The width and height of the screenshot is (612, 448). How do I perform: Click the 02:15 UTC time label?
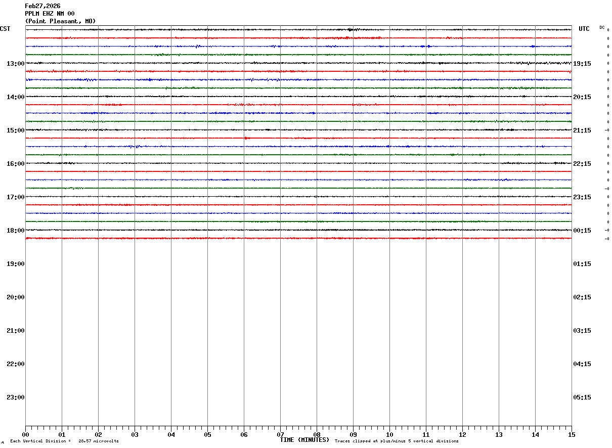pos(582,297)
